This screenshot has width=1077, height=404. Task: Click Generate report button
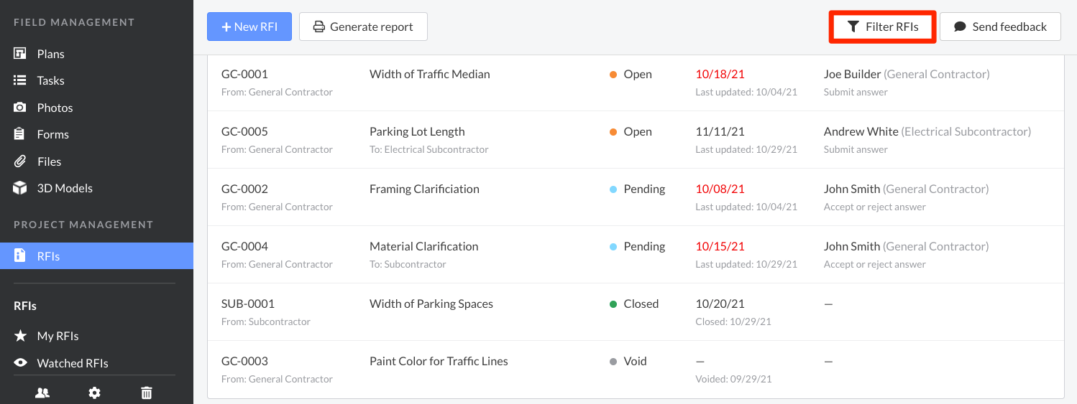[363, 27]
